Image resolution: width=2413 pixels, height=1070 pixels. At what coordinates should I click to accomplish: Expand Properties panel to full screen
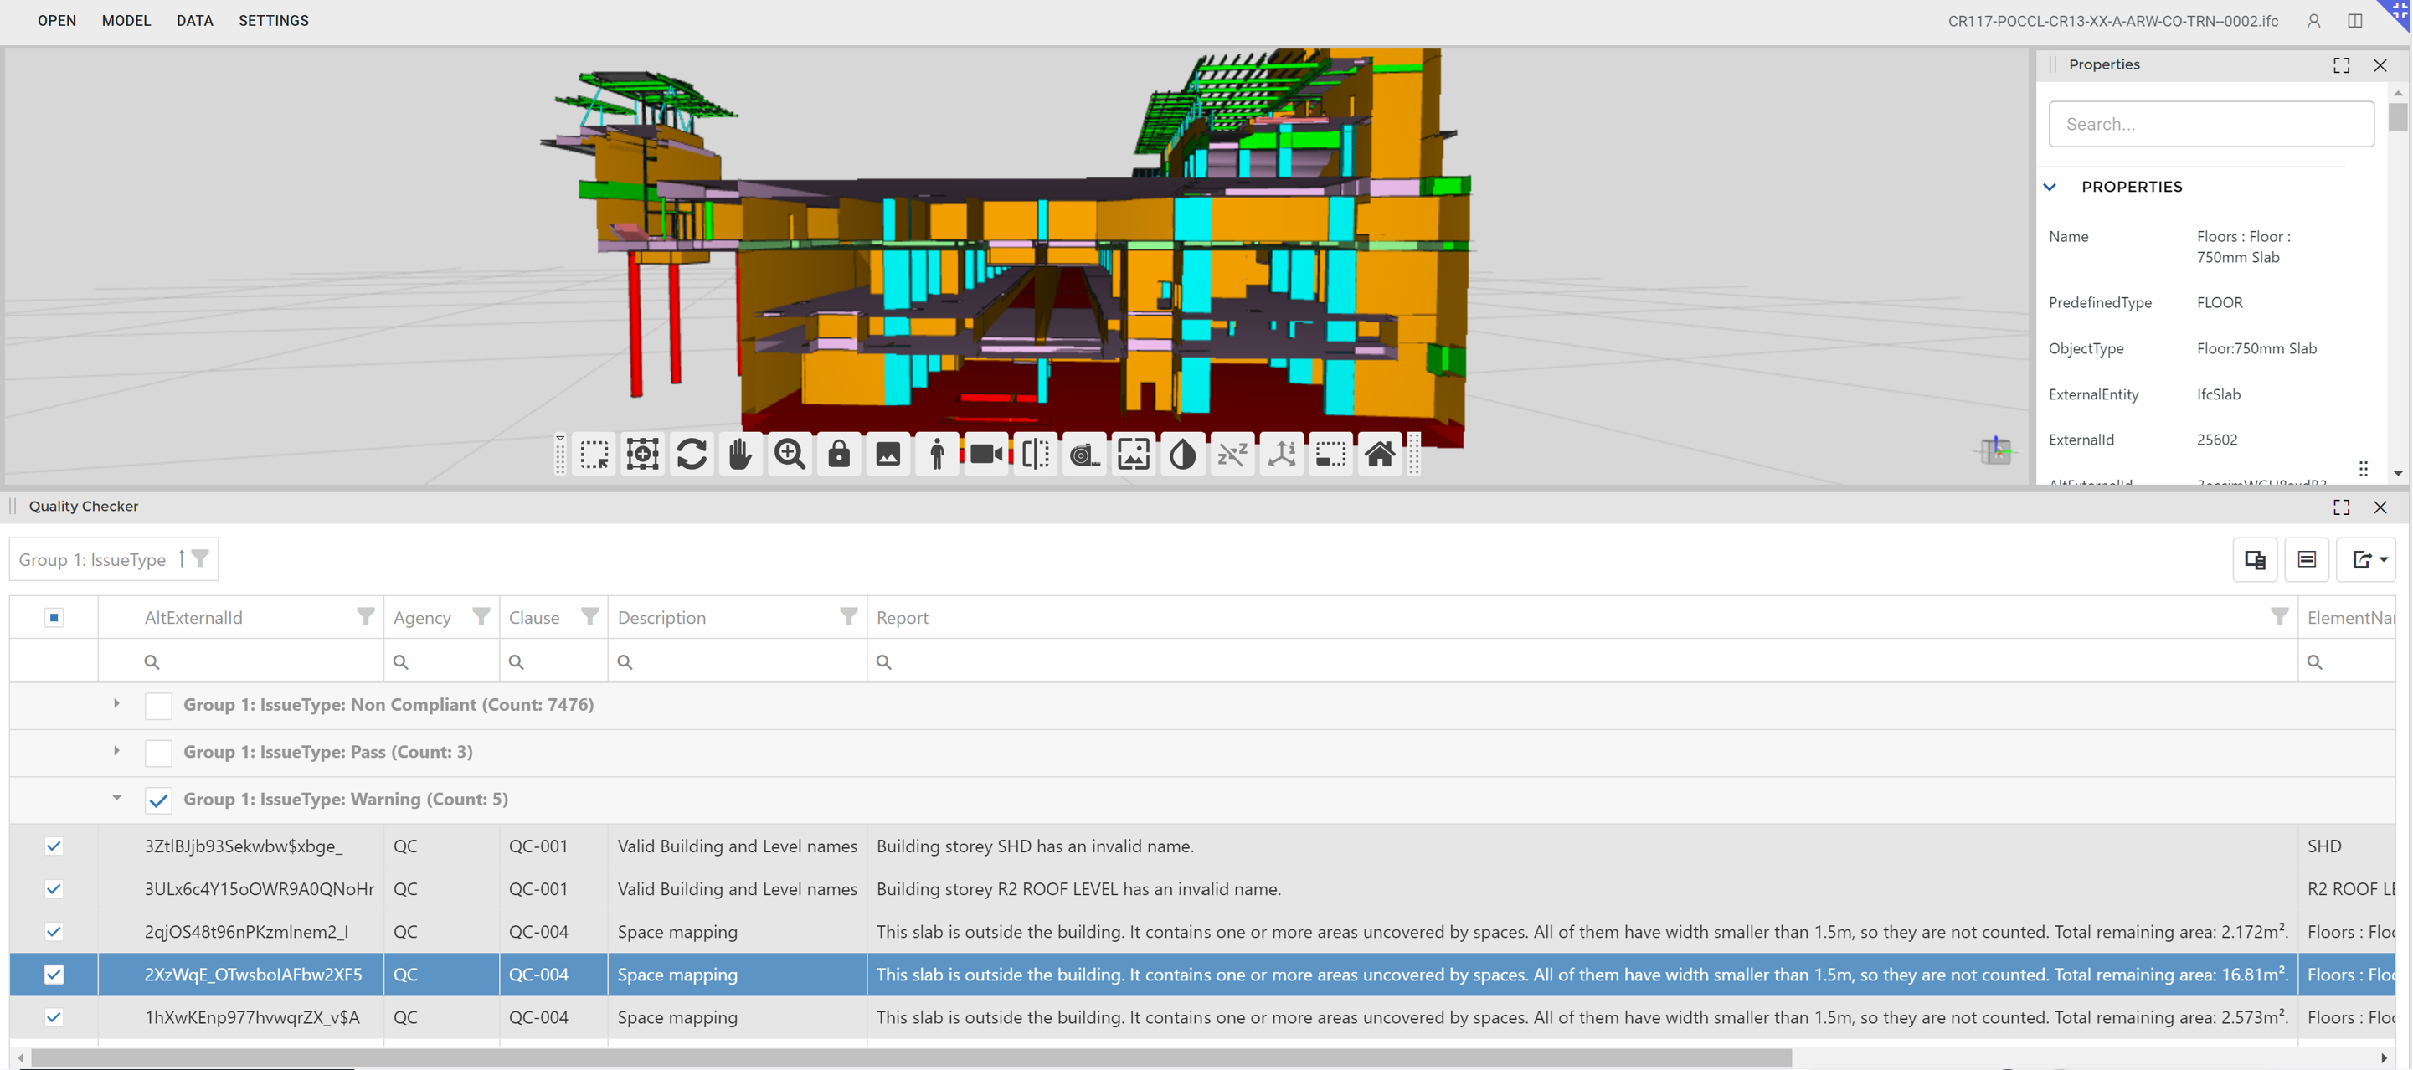pyautogui.click(x=2341, y=64)
